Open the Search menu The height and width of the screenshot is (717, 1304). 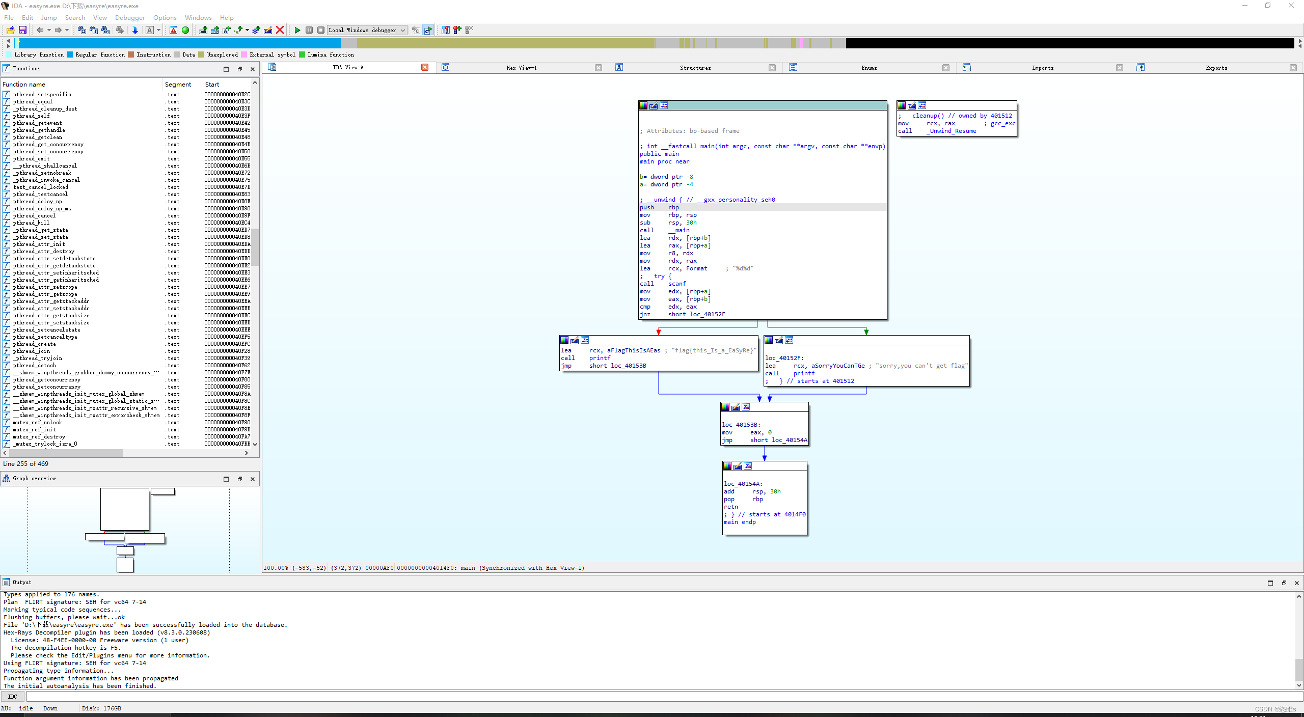coord(75,17)
